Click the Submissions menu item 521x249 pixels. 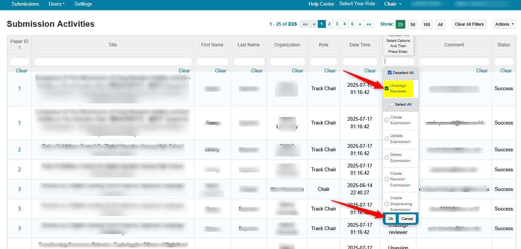point(25,4)
